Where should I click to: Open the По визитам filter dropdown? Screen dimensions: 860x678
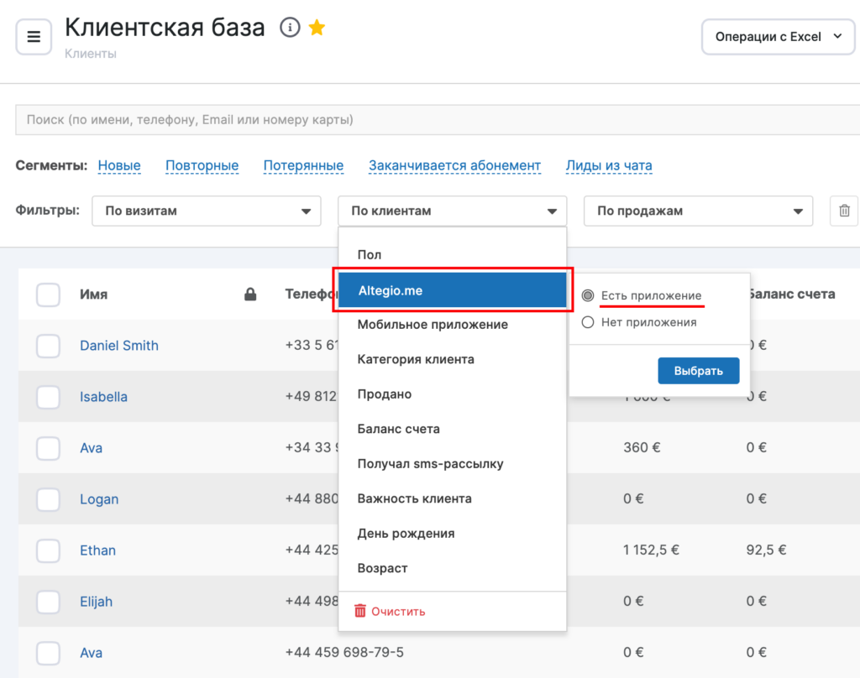[x=207, y=211]
